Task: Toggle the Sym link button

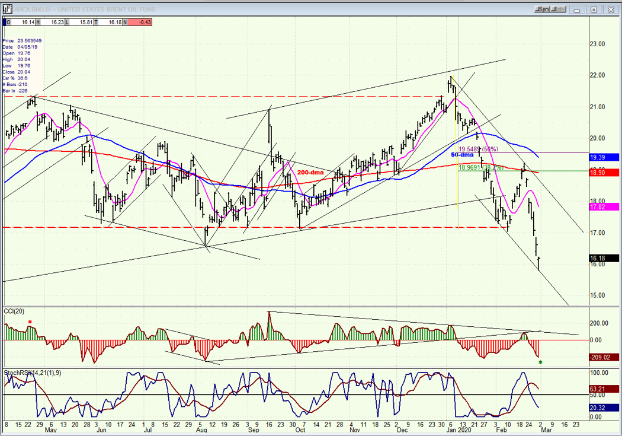Action: point(542,9)
